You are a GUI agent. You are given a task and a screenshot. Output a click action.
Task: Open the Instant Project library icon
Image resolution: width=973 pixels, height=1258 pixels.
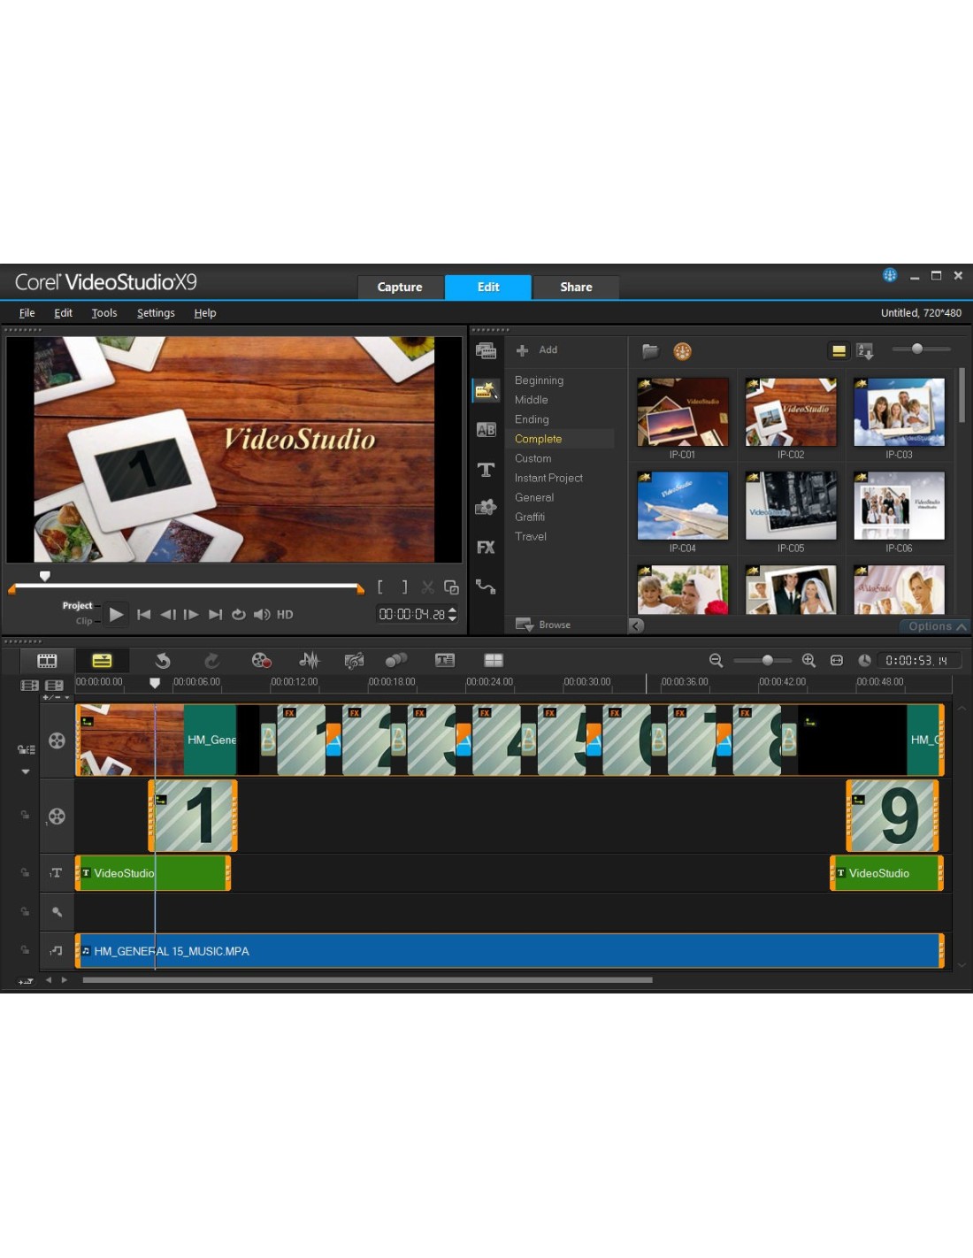pyautogui.click(x=486, y=390)
